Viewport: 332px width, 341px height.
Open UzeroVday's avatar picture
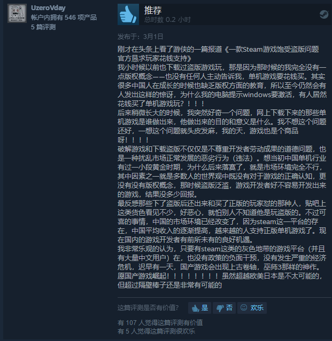[17, 13]
